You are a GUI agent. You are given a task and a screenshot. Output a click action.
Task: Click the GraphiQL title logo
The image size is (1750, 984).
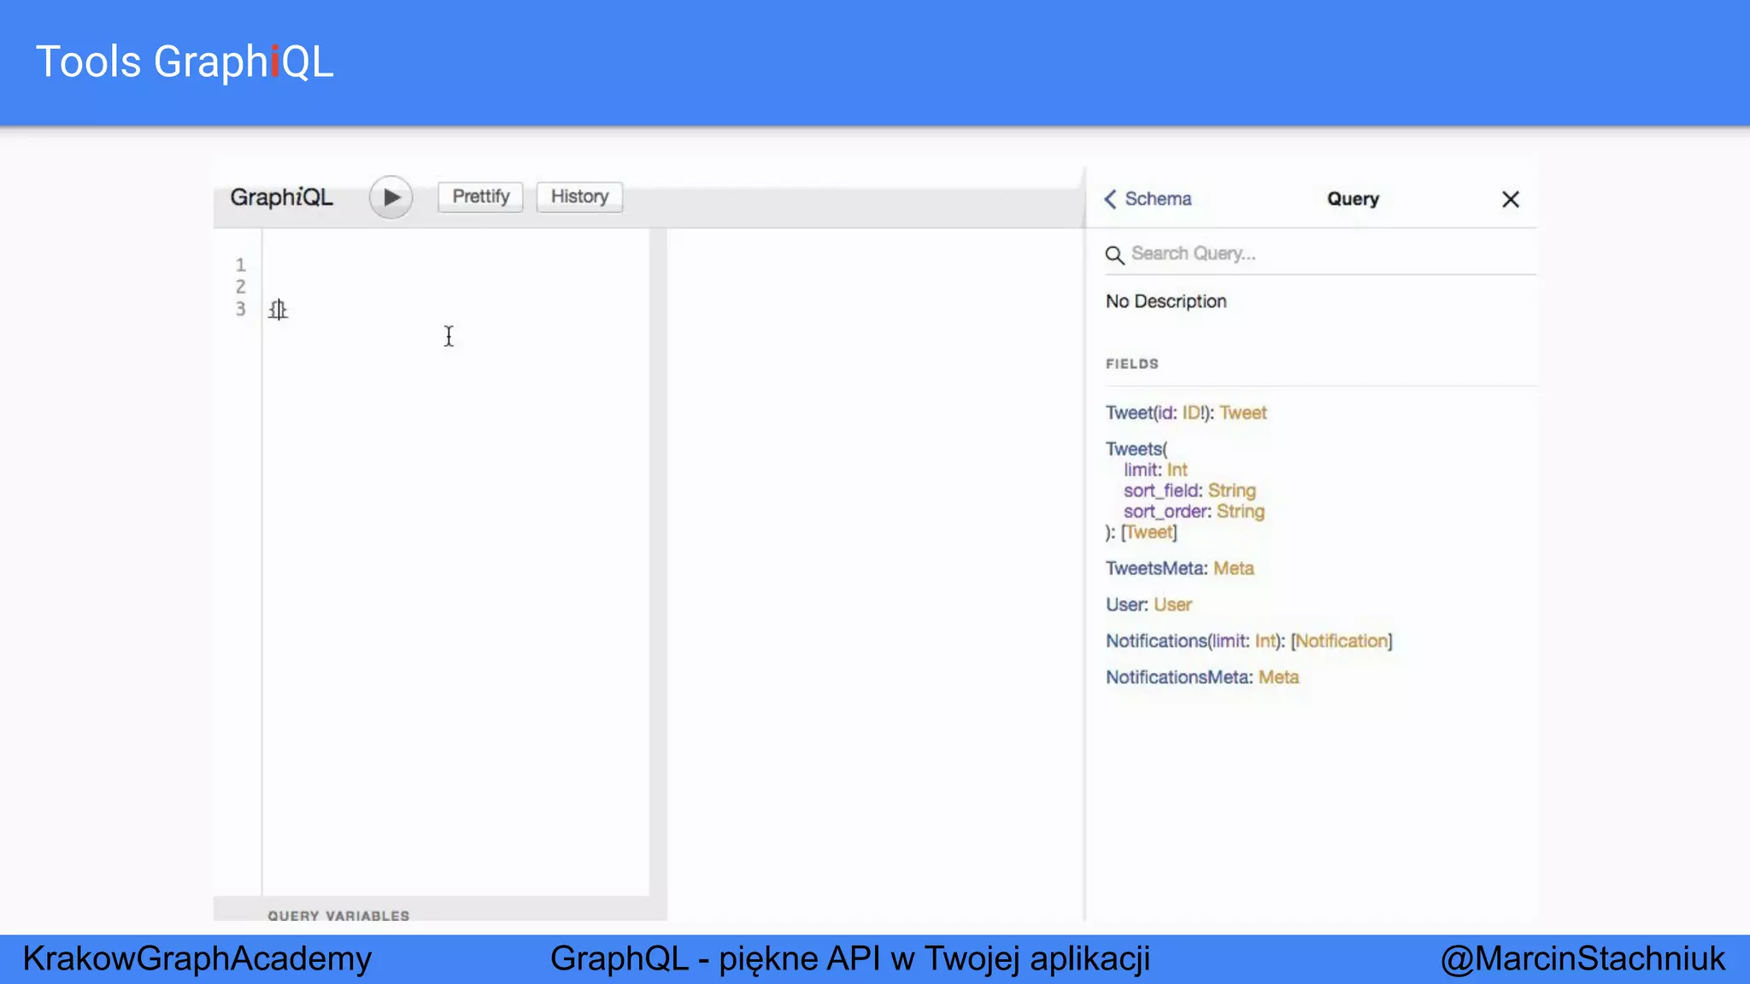pos(281,197)
